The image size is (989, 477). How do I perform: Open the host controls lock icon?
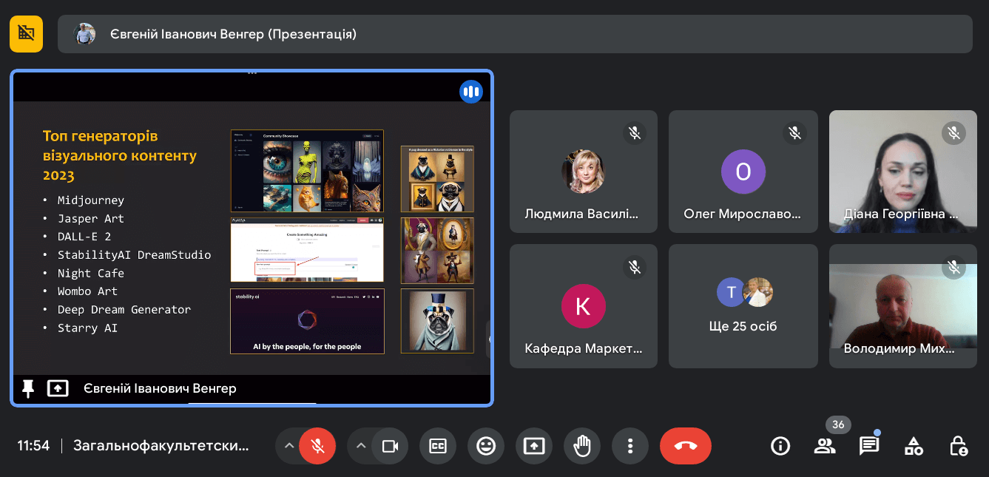click(x=959, y=446)
